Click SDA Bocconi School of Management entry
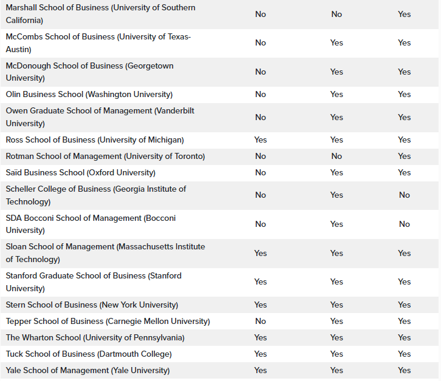 pos(91,224)
